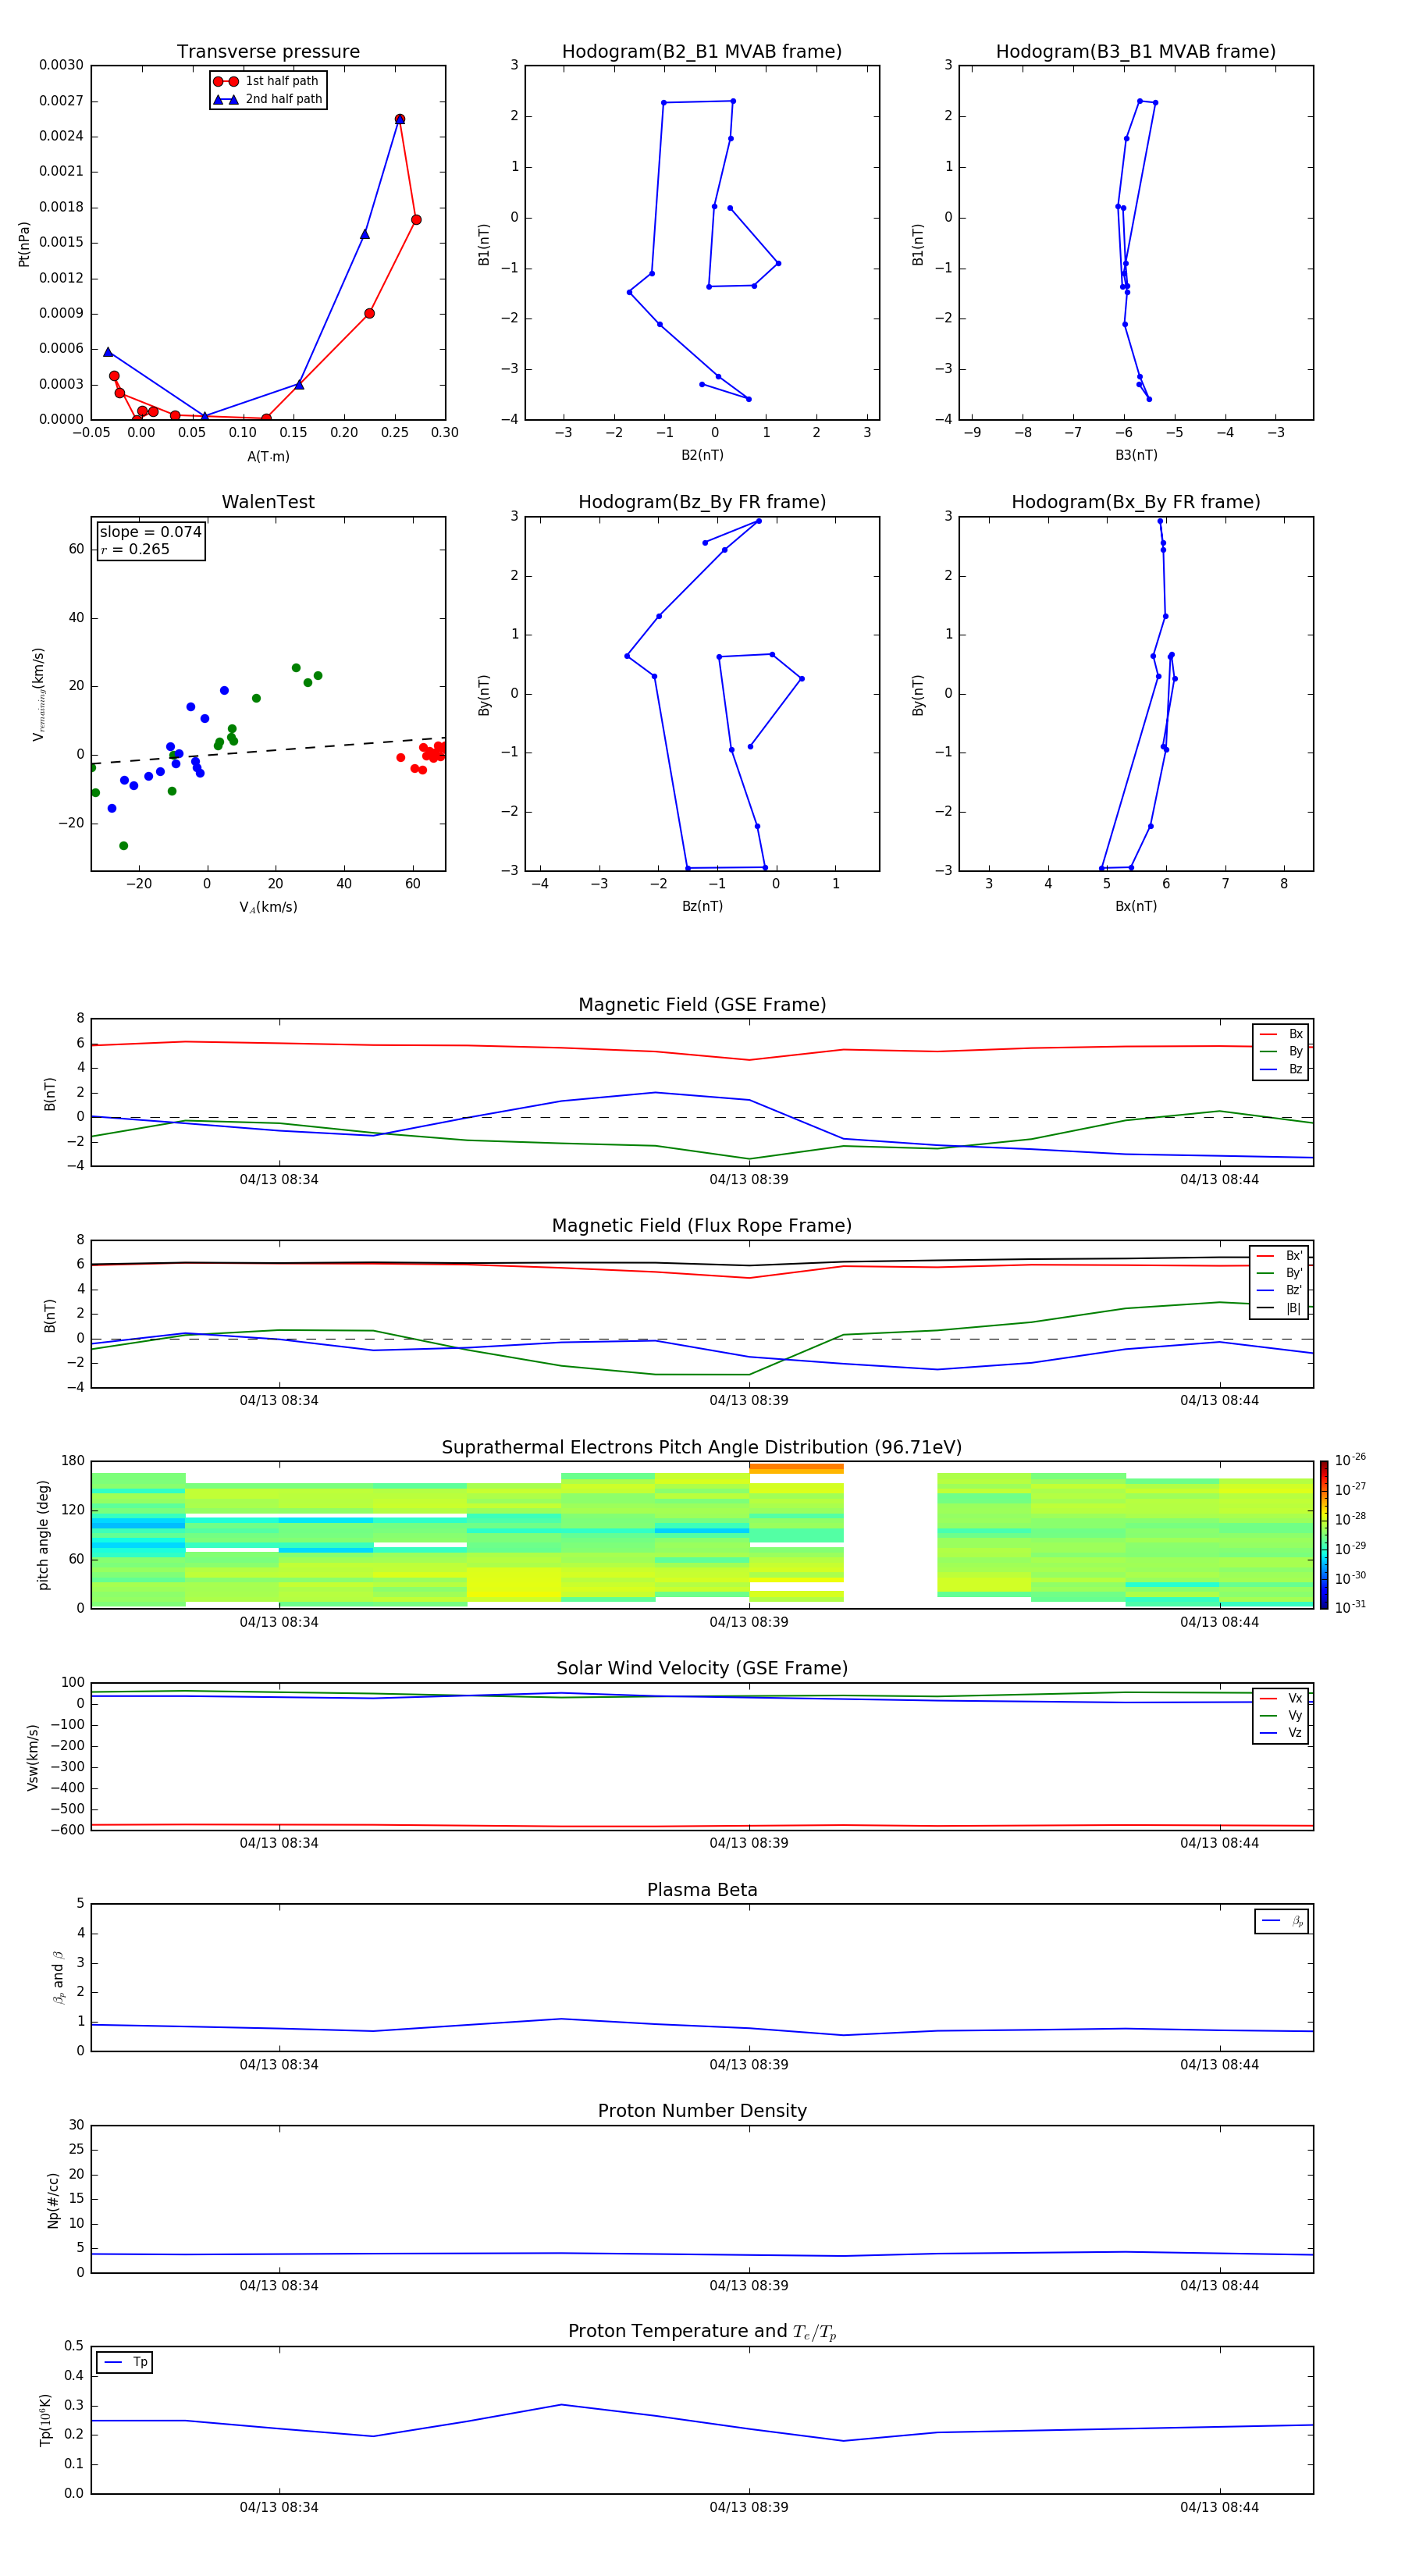Click the 'Bz(nT)' x-axis label
This screenshot has width=1405, height=2576.
[702, 906]
